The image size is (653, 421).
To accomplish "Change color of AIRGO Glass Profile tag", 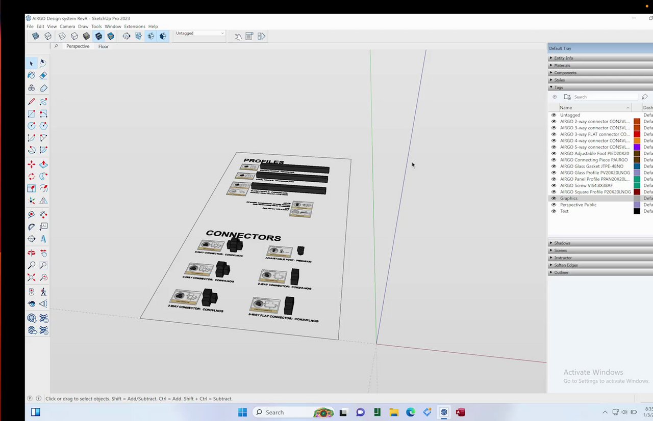I will point(637,173).
